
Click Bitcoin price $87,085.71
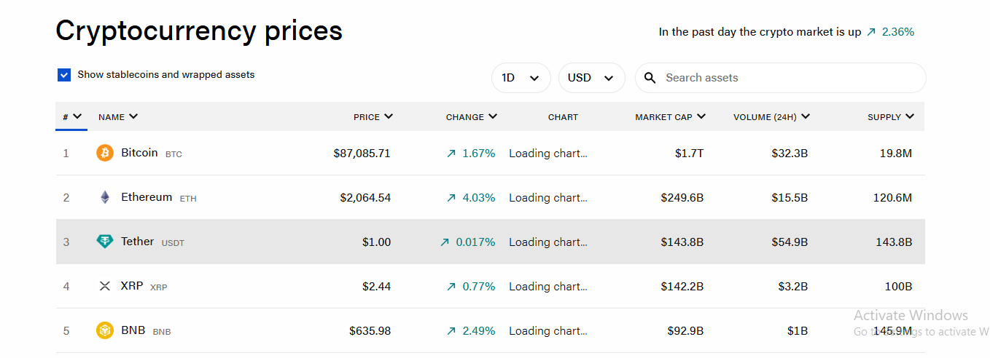coord(362,154)
